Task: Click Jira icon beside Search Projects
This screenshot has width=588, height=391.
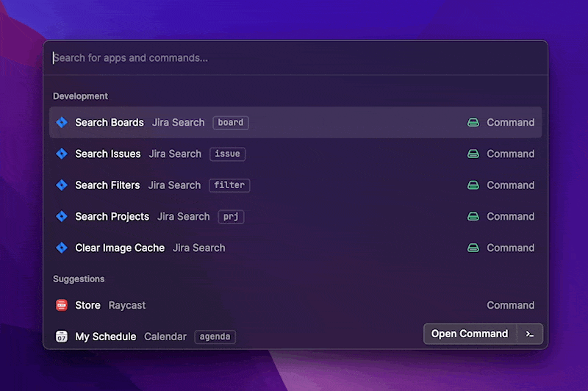Action: (62, 216)
